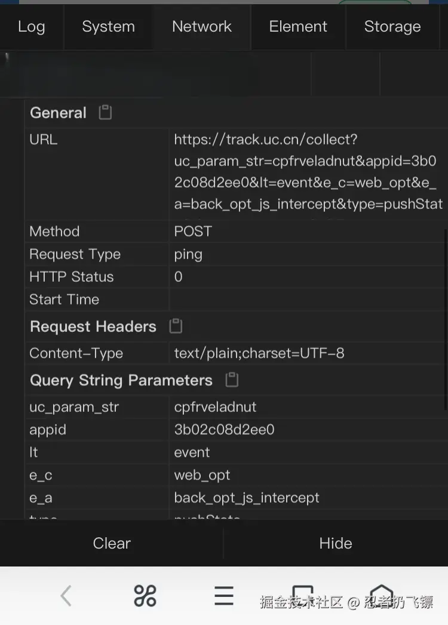Clear the network request list
This screenshot has width=448, height=625.
point(112,543)
